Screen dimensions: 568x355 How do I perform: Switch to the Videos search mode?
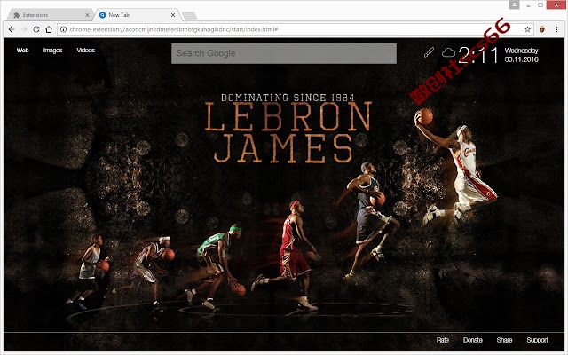pos(86,51)
